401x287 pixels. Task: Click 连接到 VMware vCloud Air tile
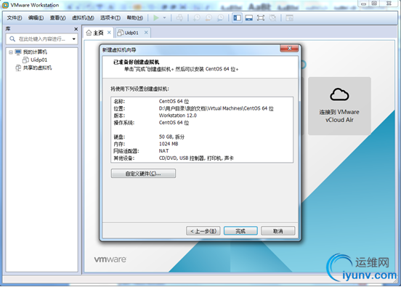pos(339,106)
